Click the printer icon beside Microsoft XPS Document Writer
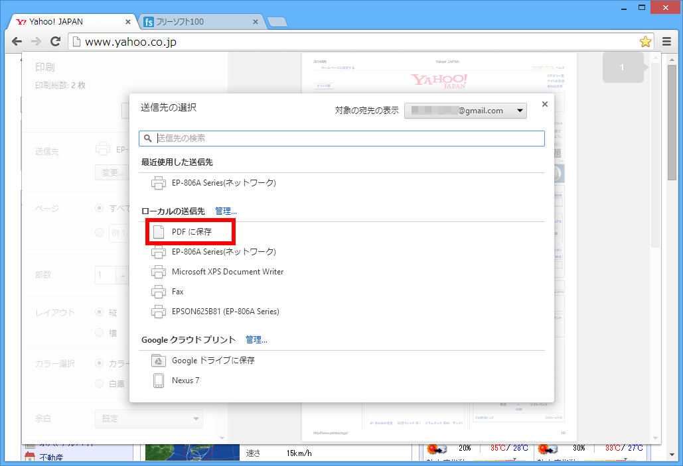 [x=159, y=272]
